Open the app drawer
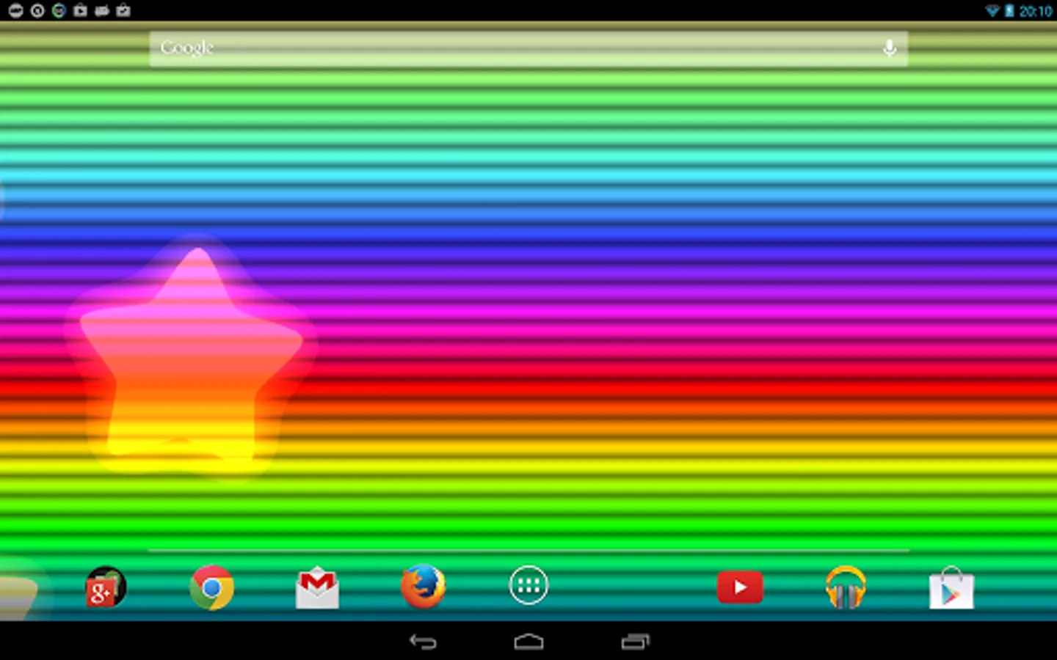This screenshot has width=1057, height=660. click(x=528, y=585)
